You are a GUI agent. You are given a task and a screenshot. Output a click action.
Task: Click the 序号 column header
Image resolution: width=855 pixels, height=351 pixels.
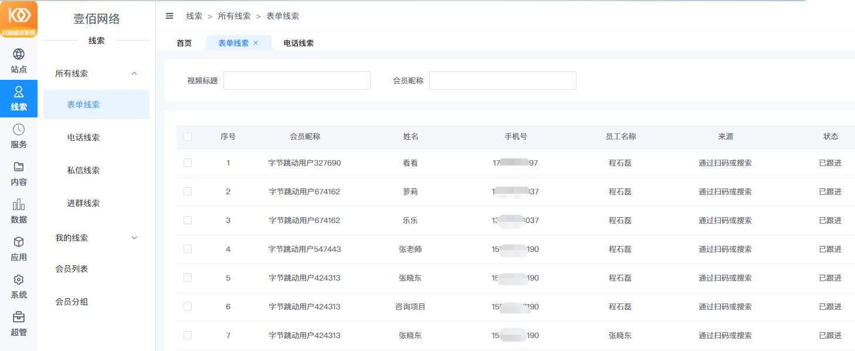point(228,137)
